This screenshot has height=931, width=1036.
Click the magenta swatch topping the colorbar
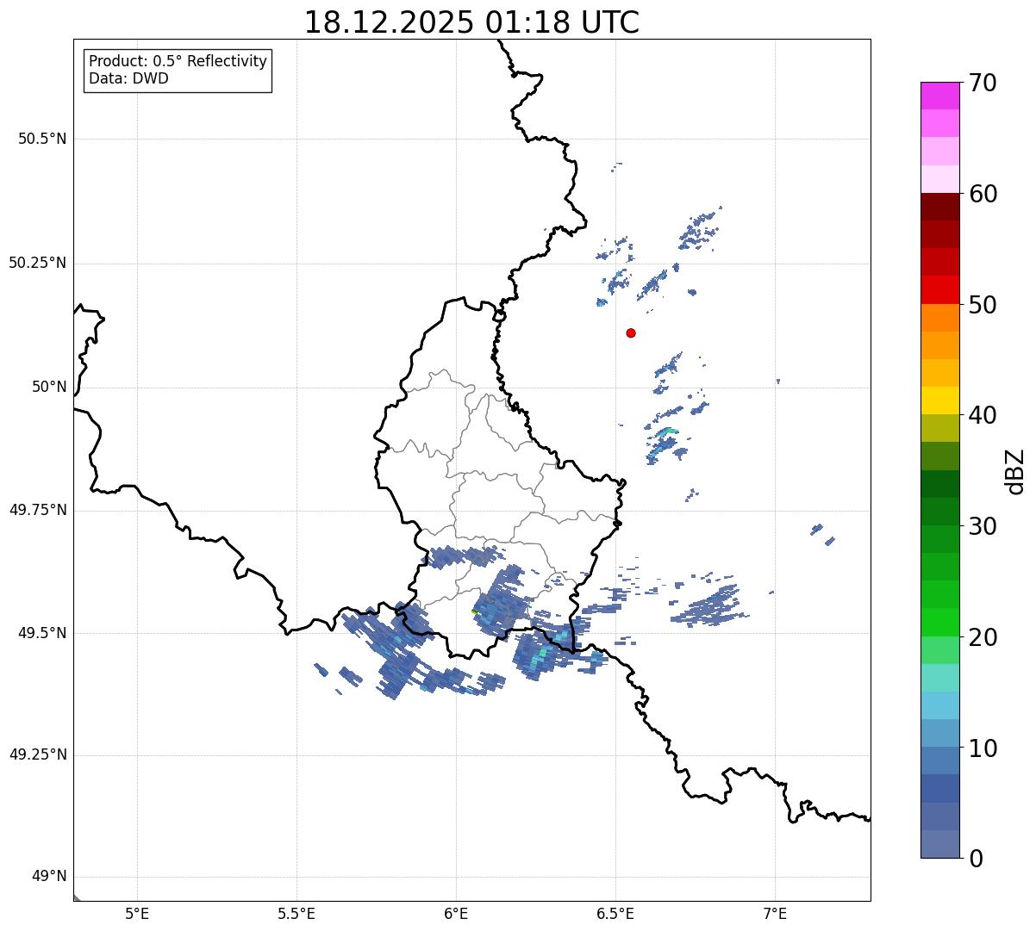pos(939,96)
